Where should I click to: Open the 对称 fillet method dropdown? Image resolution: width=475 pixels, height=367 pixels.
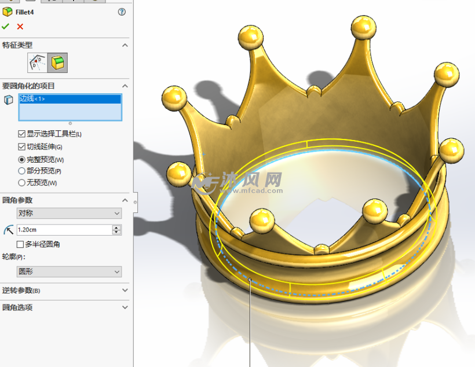(x=69, y=213)
